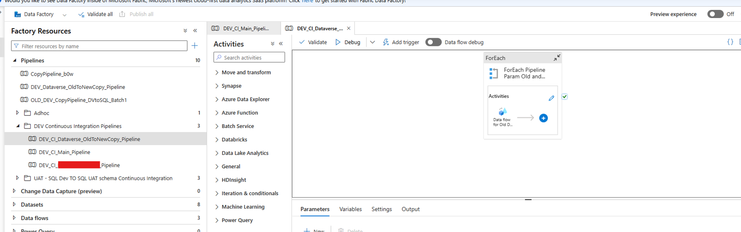Follow the 'here' Fabric link
This screenshot has height=232, width=741.
click(x=307, y=1)
